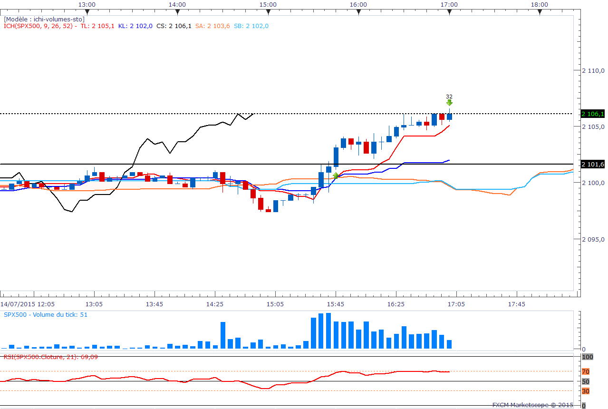
Task: Click the 2 095,0 price axis label
Action: click(594, 239)
